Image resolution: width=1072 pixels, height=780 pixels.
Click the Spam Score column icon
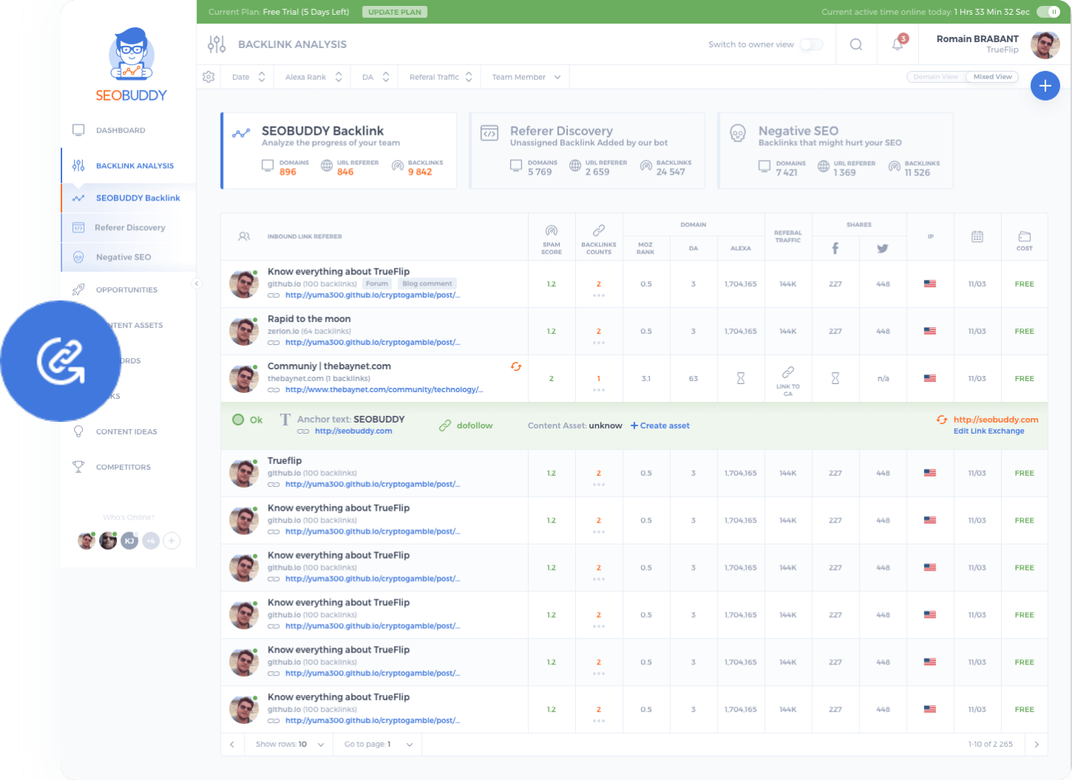(551, 231)
